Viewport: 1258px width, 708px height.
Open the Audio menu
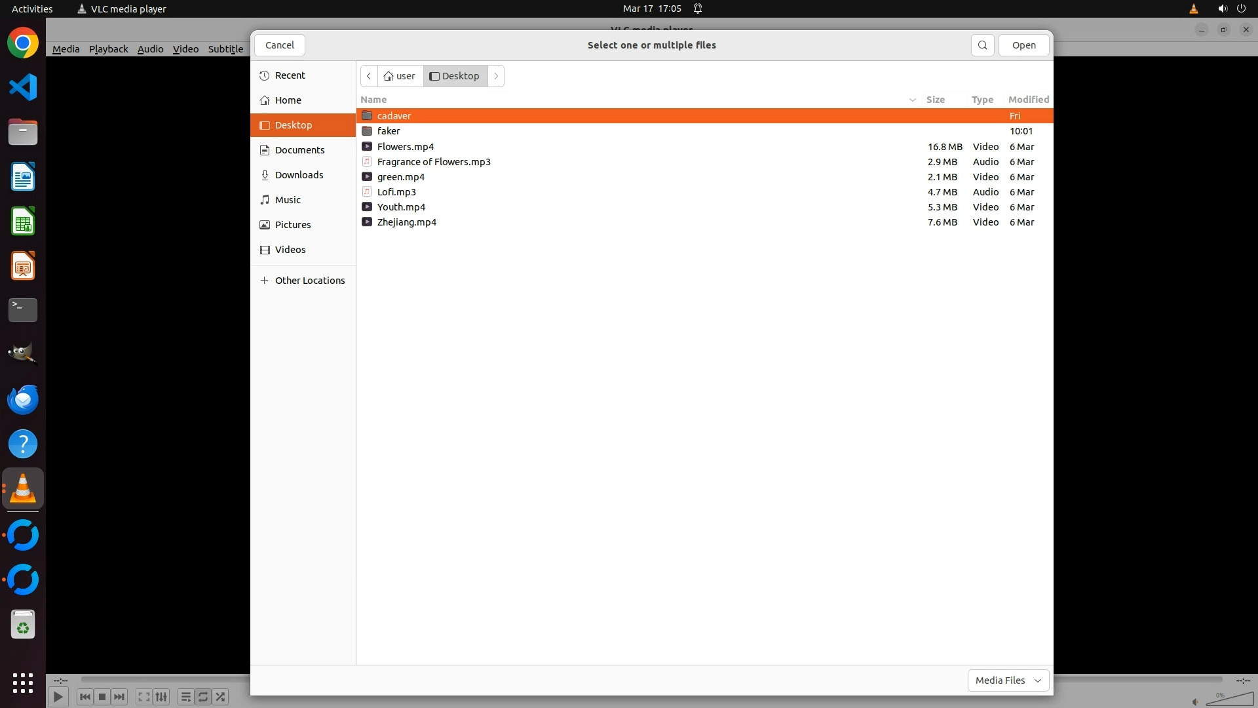(x=150, y=49)
